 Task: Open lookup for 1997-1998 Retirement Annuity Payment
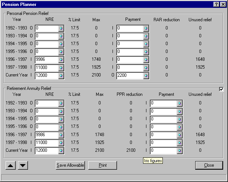tap(180, 143)
